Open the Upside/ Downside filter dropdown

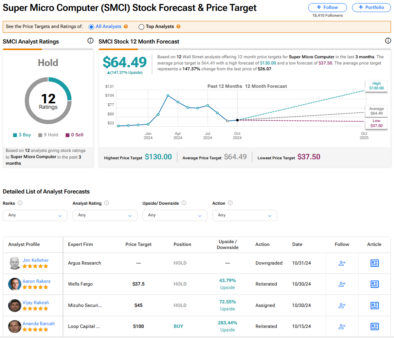[x=175, y=215]
